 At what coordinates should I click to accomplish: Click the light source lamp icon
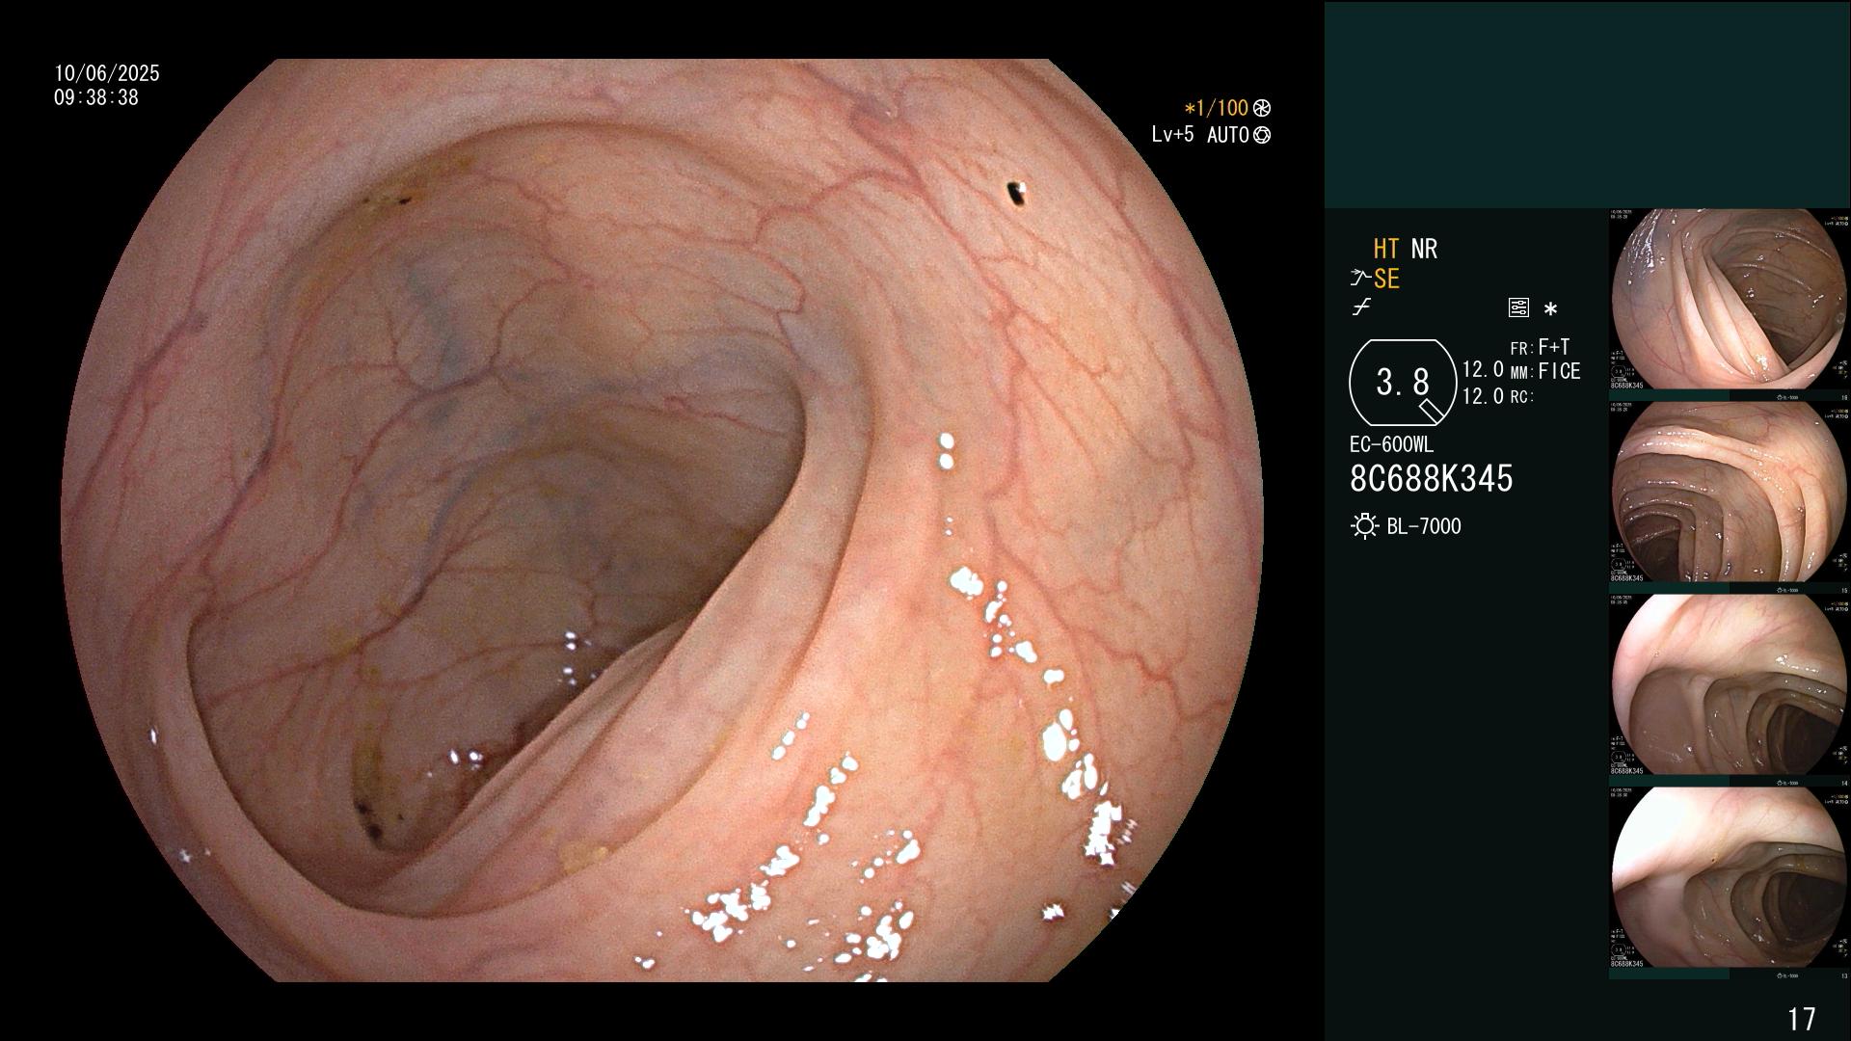coord(1364,526)
